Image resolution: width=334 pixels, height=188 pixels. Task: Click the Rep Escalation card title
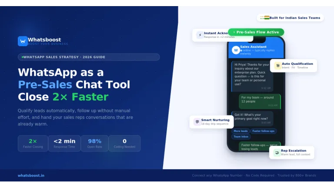coord(294,151)
